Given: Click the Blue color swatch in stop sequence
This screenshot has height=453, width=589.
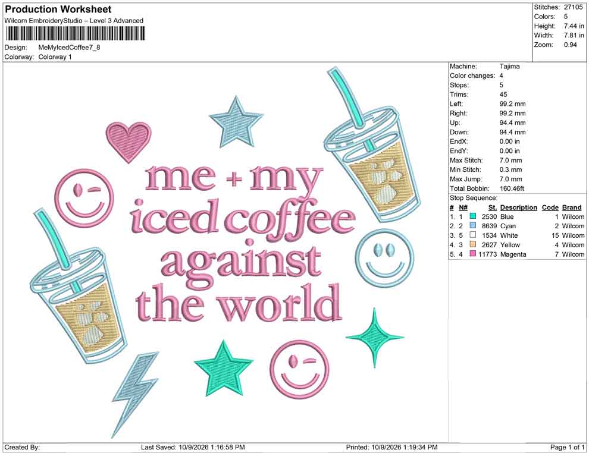Looking at the screenshot, I should [x=473, y=216].
